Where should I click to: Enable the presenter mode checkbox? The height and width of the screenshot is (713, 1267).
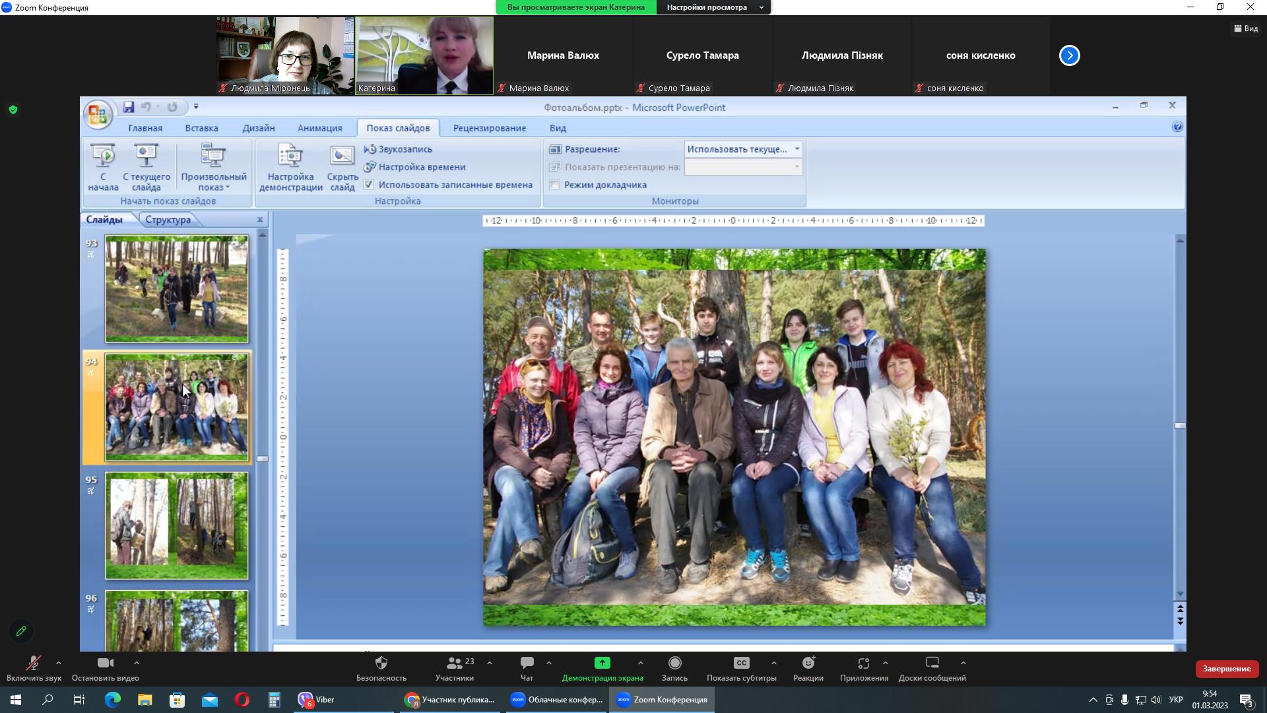[x=555, y=185]
